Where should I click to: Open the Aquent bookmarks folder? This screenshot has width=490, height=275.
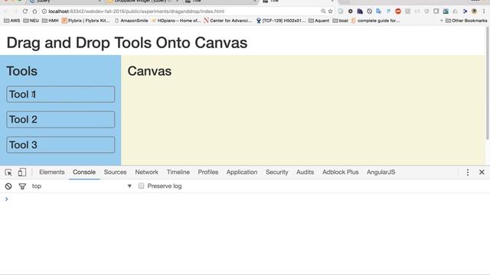point(318,21)
